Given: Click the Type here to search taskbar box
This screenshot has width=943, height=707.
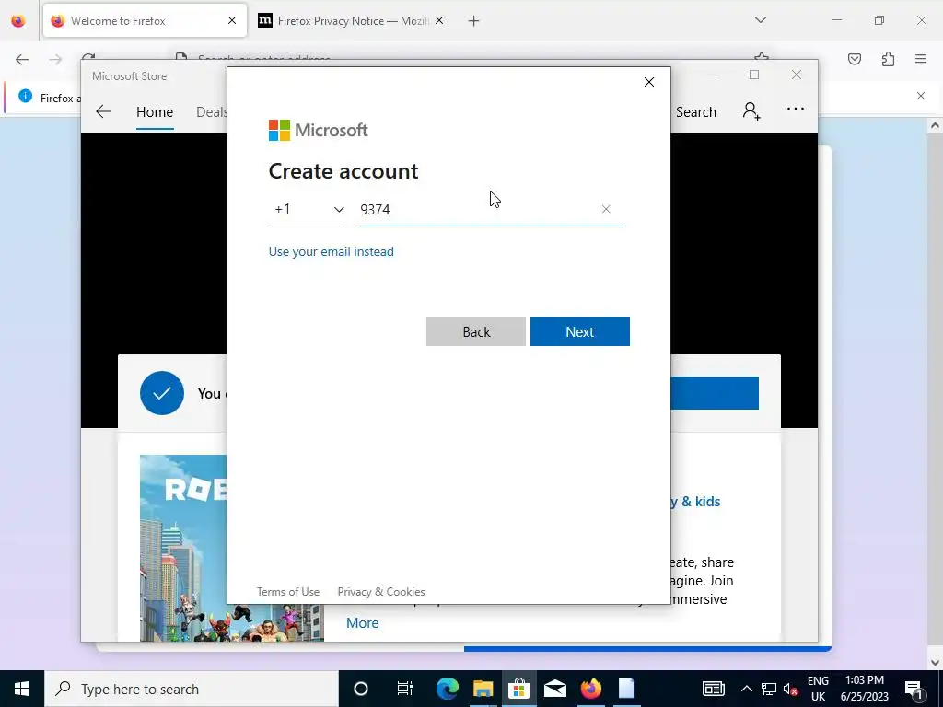Looking at the screenshot, I should coord(192,689).
